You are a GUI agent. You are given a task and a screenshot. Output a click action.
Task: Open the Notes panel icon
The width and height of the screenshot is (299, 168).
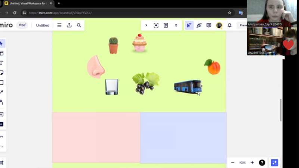tap(166, 25)
